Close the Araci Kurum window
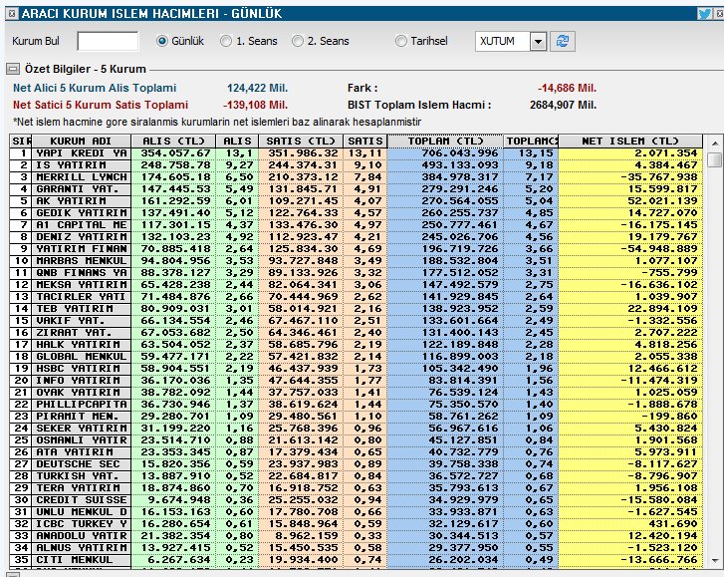The width and height of the screenshot is (724, 577). click(720, 13)
